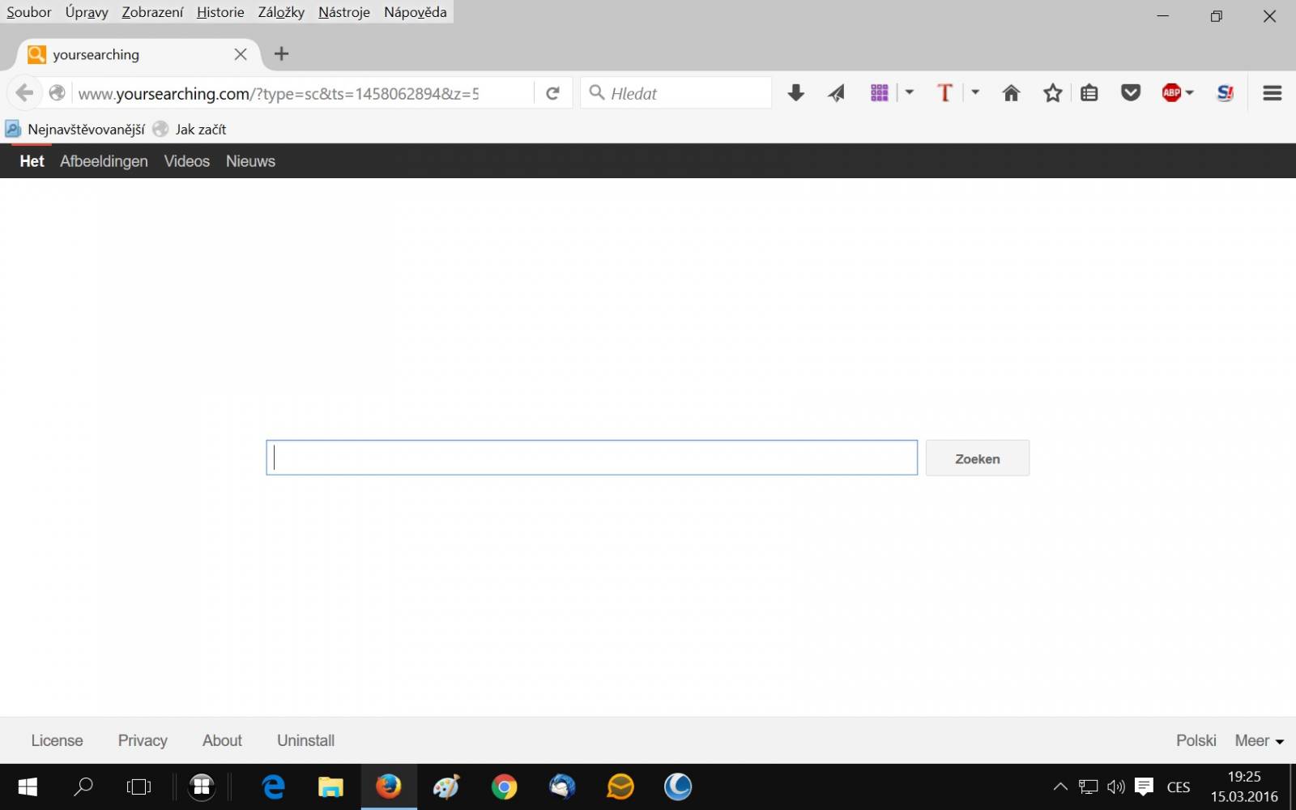Open the clock showing 19:25

click(x=1244, y=787)
